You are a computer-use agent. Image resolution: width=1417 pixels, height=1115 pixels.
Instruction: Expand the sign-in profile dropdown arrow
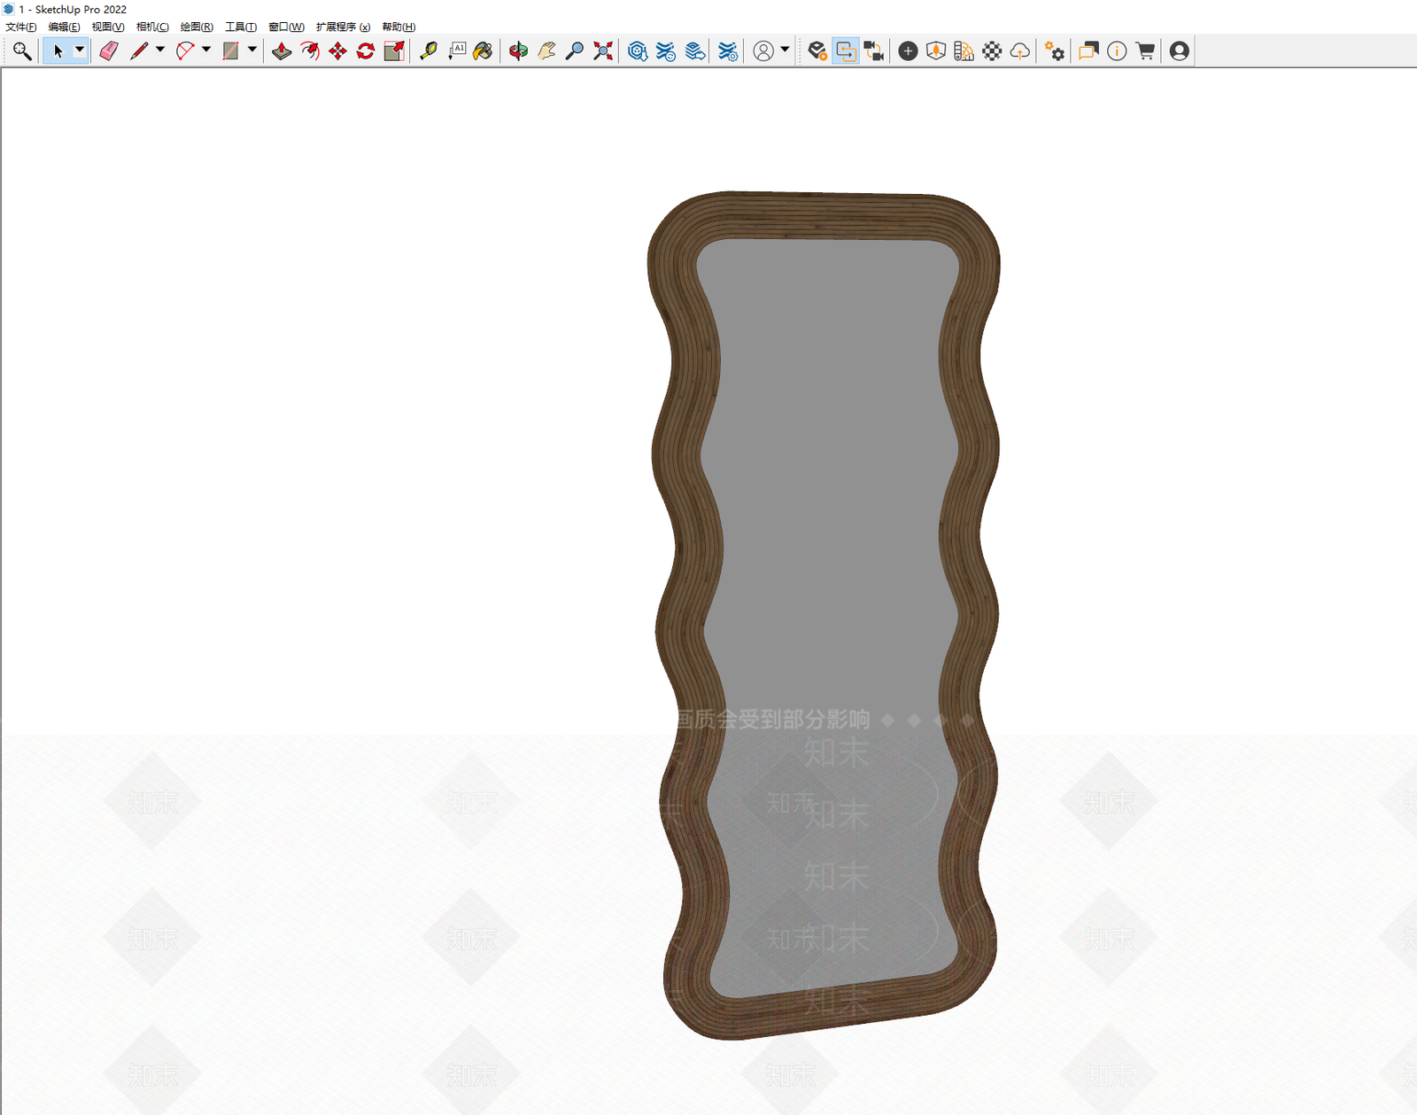[x=785, y=50]
